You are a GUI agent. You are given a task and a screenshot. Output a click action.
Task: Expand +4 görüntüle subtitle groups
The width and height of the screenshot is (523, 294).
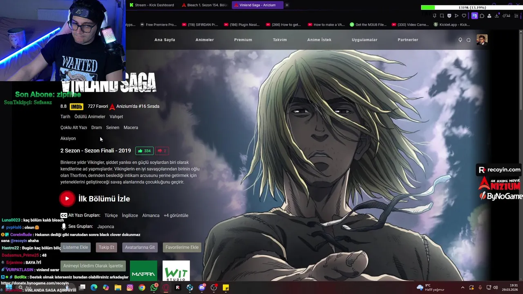coord(176,215)
